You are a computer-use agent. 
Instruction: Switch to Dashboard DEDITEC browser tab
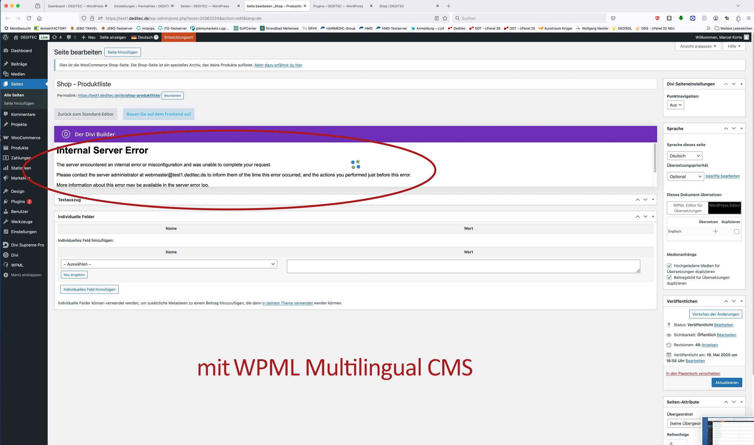coord(75,6)
